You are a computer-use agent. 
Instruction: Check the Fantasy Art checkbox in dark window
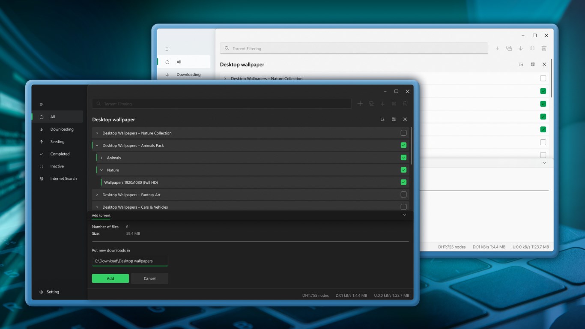click(x=403, y=194)
